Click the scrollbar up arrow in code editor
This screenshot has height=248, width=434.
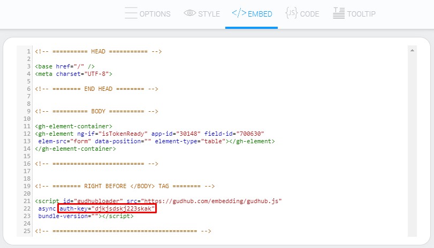(412, 50)
